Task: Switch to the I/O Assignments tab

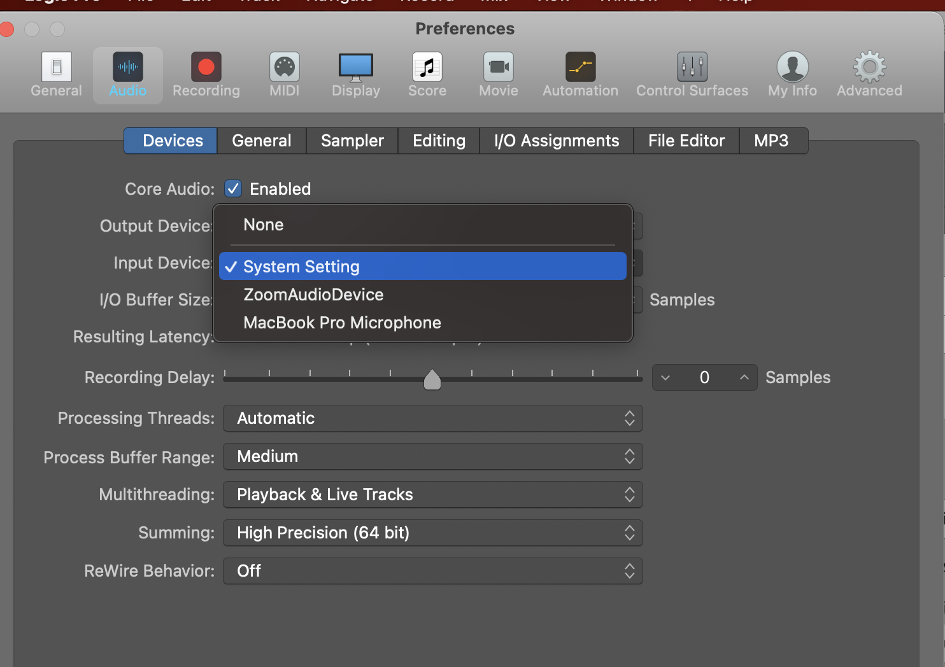Action: click(x=556, y=141)
